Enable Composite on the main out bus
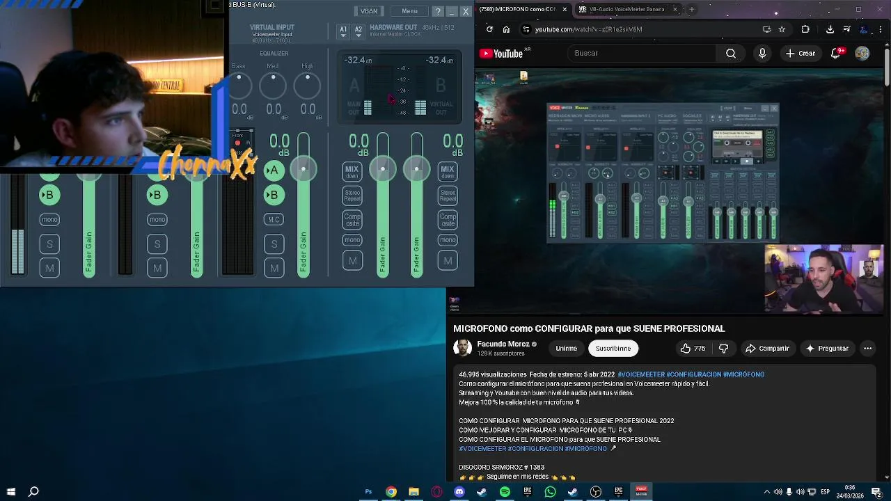The height and width of the screenshot is (501, 891). click(352, 220)
